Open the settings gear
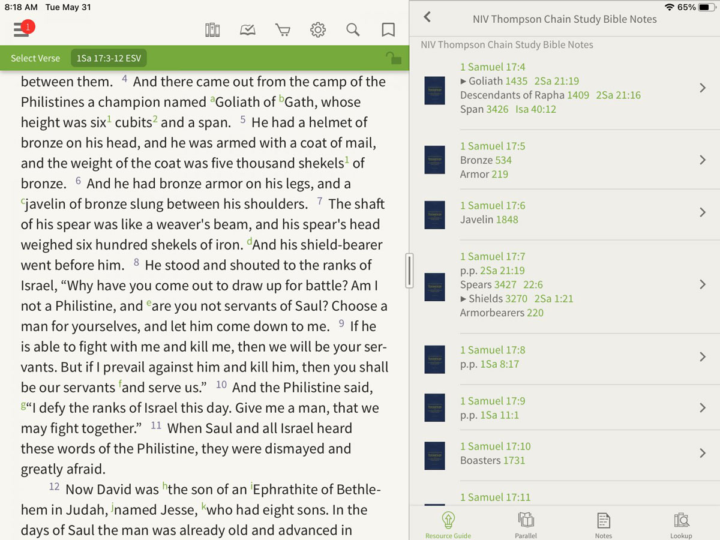The width and height of the screenshot is (720, 540). pos(318,30)
